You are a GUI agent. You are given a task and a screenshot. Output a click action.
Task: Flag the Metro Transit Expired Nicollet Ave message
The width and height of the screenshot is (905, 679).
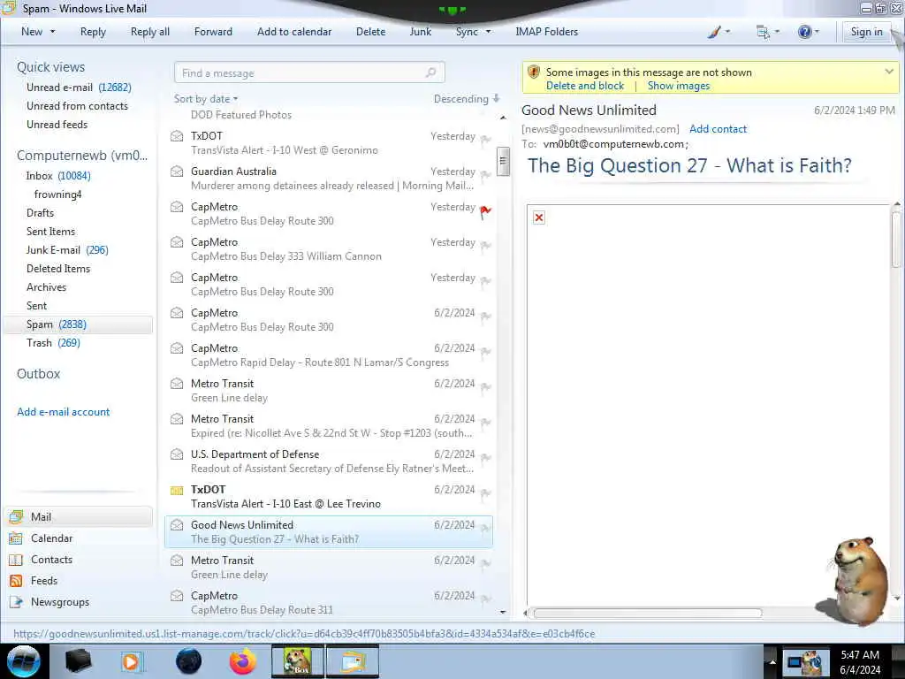pyautogui.click(x=485, y=422)
